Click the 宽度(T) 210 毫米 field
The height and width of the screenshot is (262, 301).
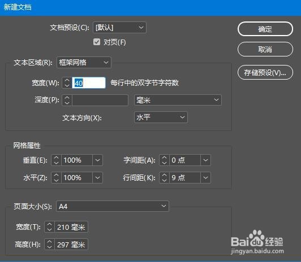click(71, 227)
